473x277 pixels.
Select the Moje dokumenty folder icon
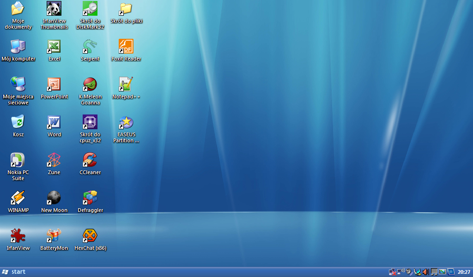18,8
